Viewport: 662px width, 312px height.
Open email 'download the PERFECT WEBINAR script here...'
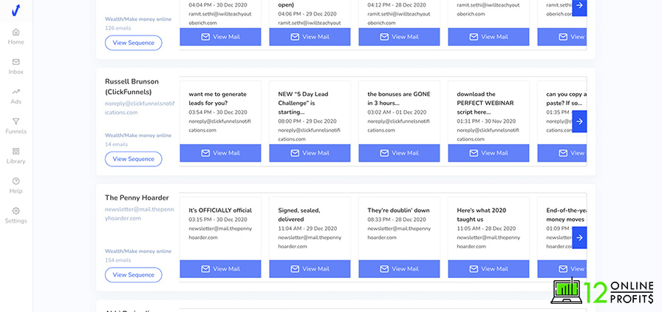(x=484, y=104)
